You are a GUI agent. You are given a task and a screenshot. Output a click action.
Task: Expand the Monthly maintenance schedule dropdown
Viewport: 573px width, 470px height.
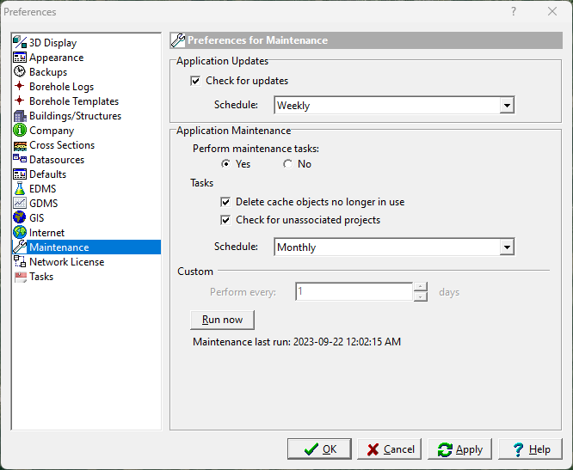tap(507, 247)
